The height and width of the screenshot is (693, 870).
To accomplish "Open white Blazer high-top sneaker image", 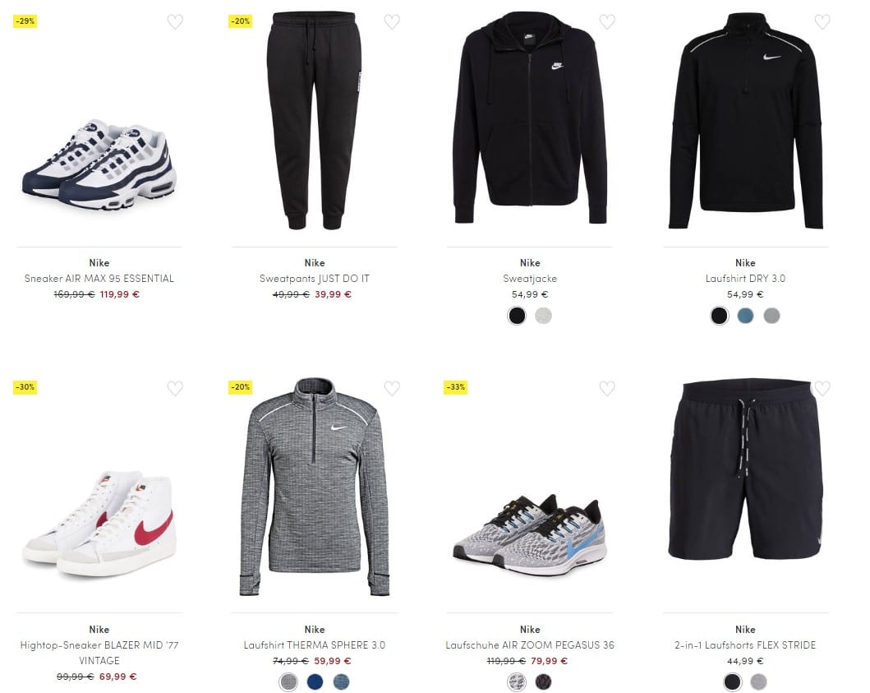I will pos(99,524).
